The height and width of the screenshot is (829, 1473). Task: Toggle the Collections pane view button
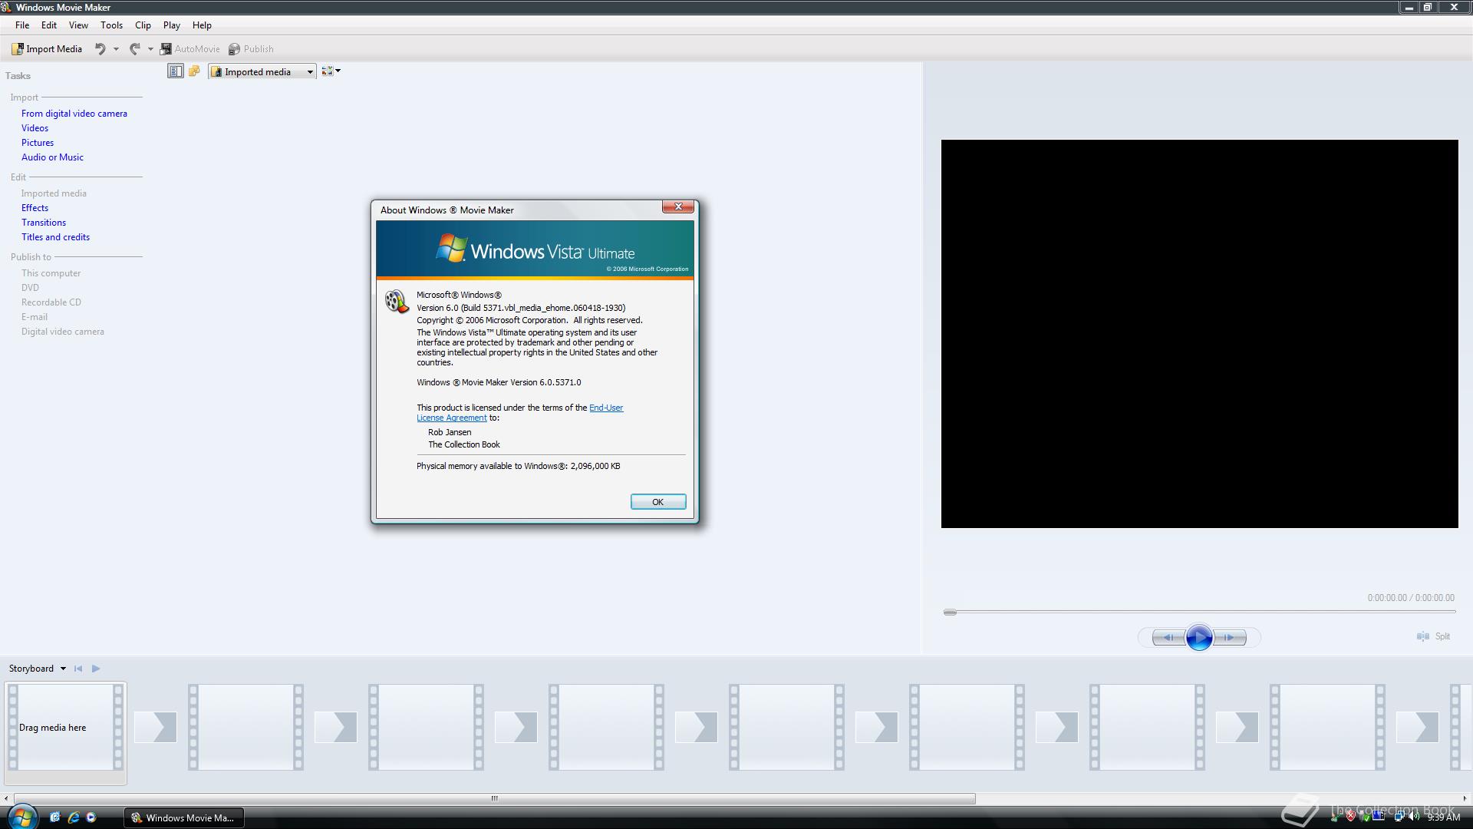point(194,71)
